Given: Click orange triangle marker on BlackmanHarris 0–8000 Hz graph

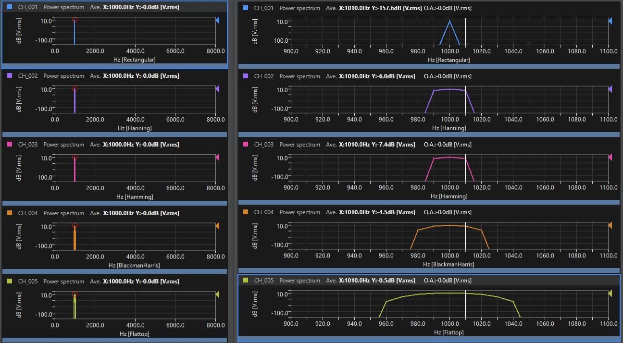Looking at the screenshot, I should click(218, 226).
